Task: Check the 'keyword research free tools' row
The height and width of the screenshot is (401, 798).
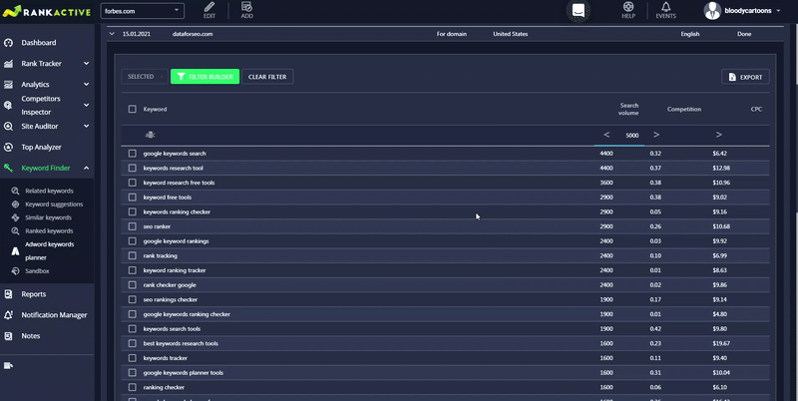Action: point(133,183)
